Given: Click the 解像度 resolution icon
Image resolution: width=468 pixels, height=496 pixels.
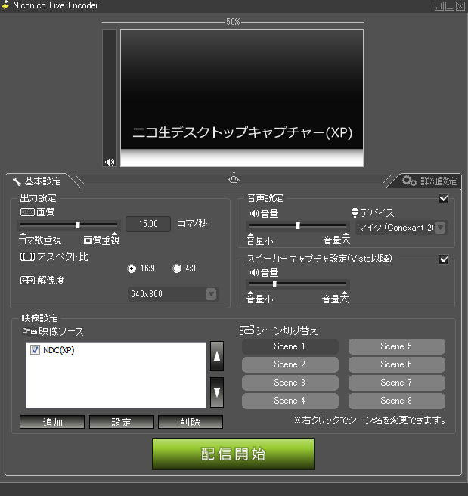Looking at the screenshot, I should point(27,280).
